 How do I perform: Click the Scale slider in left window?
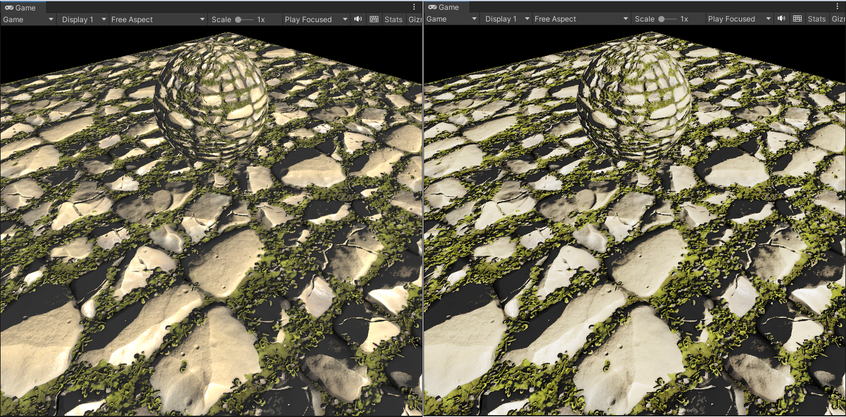point(244,19)
